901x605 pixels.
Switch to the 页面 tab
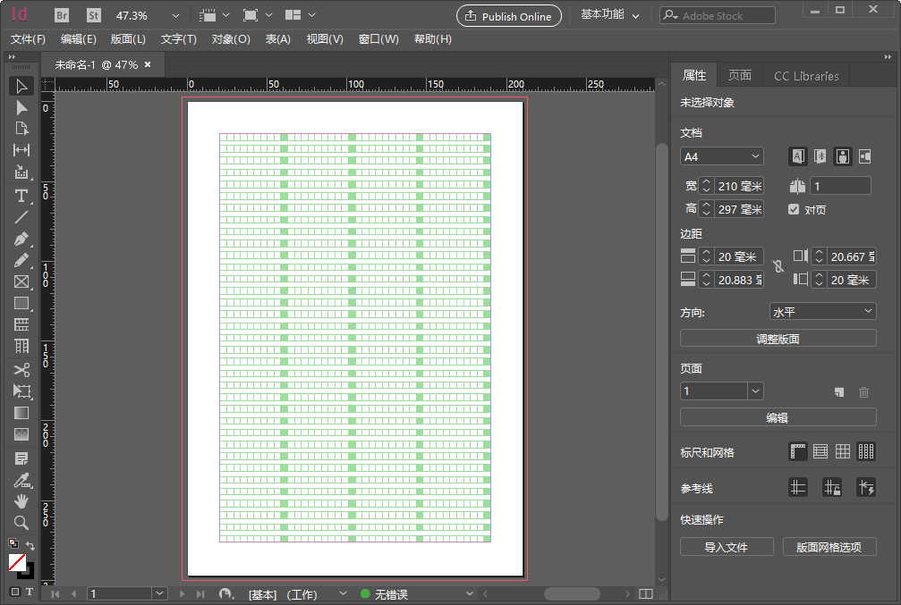[739, 75]
